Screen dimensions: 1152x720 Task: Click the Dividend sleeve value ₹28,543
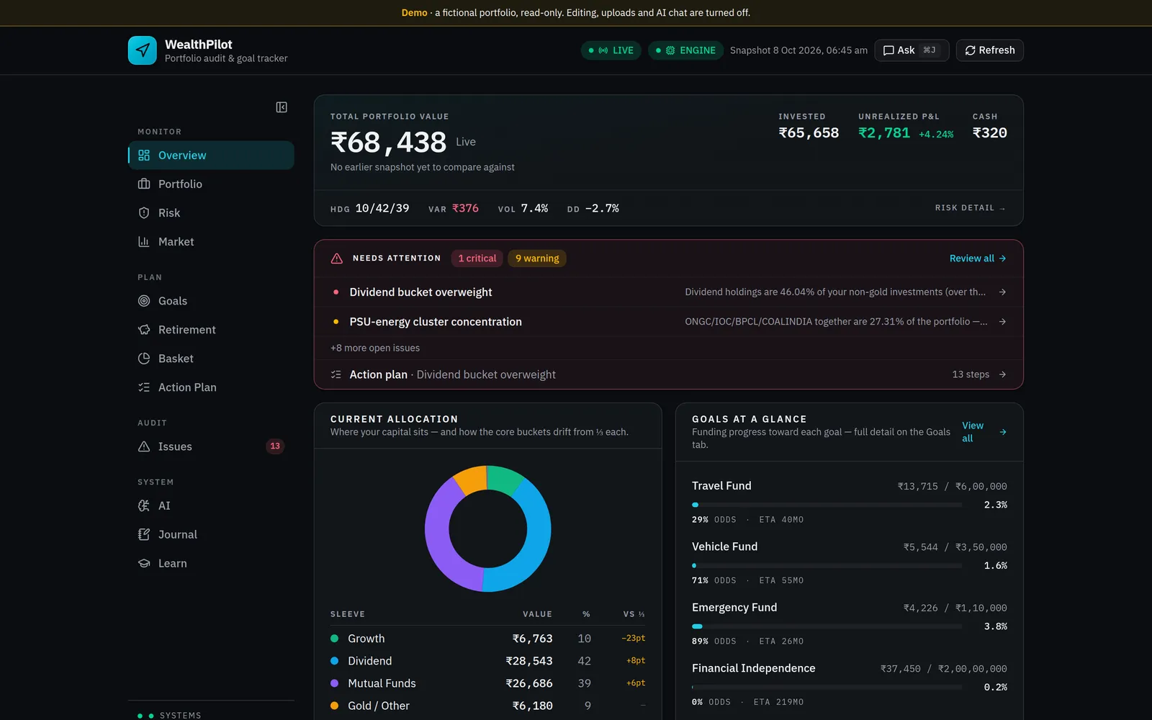point(529,661)
